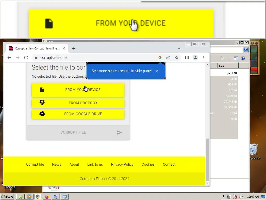Open Chrome three-dot menu
This screenshot has width=266, height=200.
(x=204, y=58)
